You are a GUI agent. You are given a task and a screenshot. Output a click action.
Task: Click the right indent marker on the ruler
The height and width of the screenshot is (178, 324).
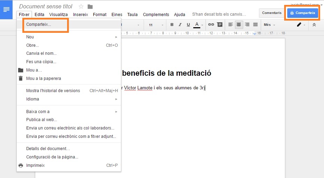(x=254, y=34)
